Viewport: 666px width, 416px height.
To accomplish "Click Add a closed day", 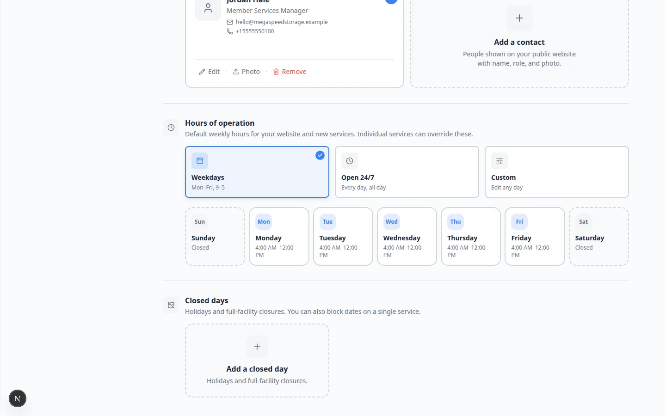I will (257, 361).
